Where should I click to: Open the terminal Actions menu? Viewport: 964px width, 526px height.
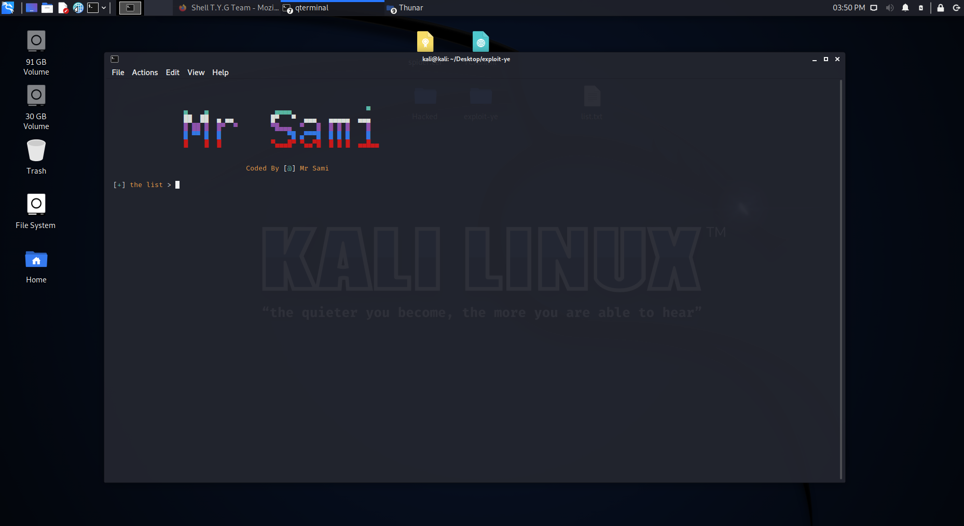(x=145, y=73)
